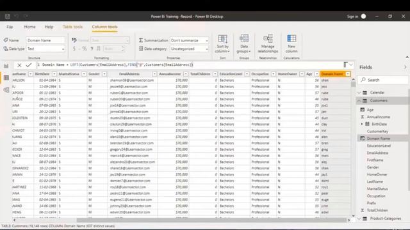The width and height of the screenshot is (410, 230).
Task: Click the Fields Search box
Action: coord(383,80)
